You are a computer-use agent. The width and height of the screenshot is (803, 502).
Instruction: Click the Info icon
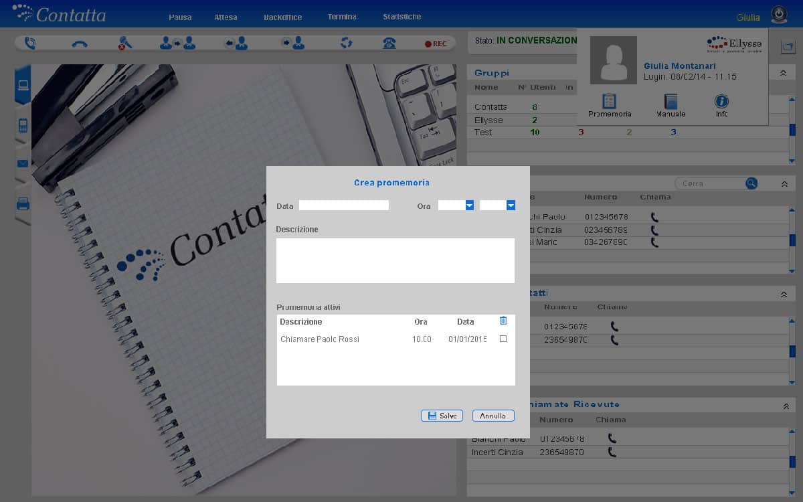[x=721, y=102]
